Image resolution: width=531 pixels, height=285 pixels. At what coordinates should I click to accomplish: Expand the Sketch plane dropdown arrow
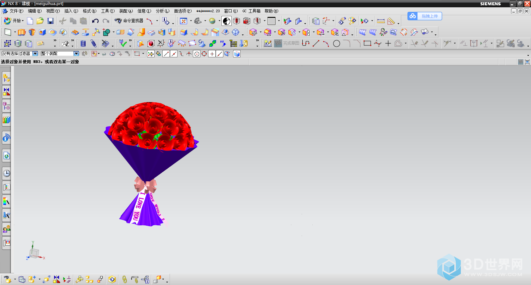click(15, 32)
